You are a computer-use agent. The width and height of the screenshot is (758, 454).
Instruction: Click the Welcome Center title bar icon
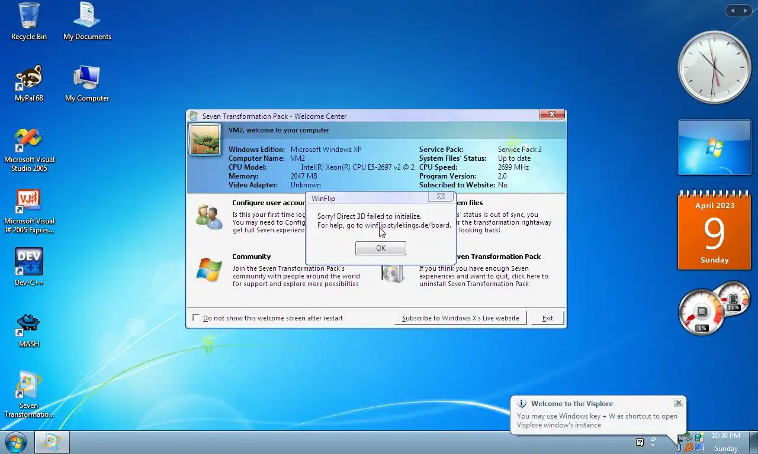(193, 116)
